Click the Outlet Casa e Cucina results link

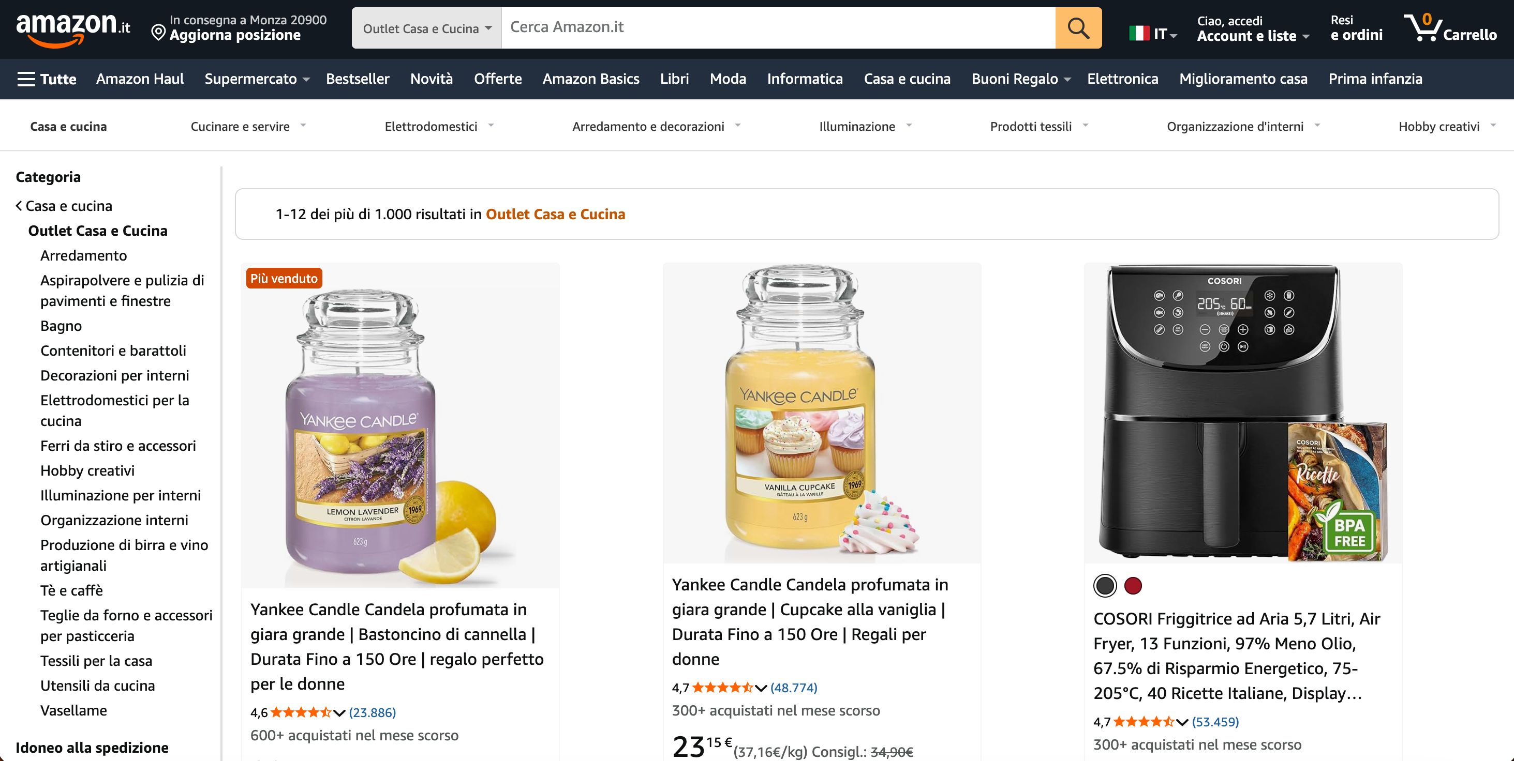(x=555, y=214)
